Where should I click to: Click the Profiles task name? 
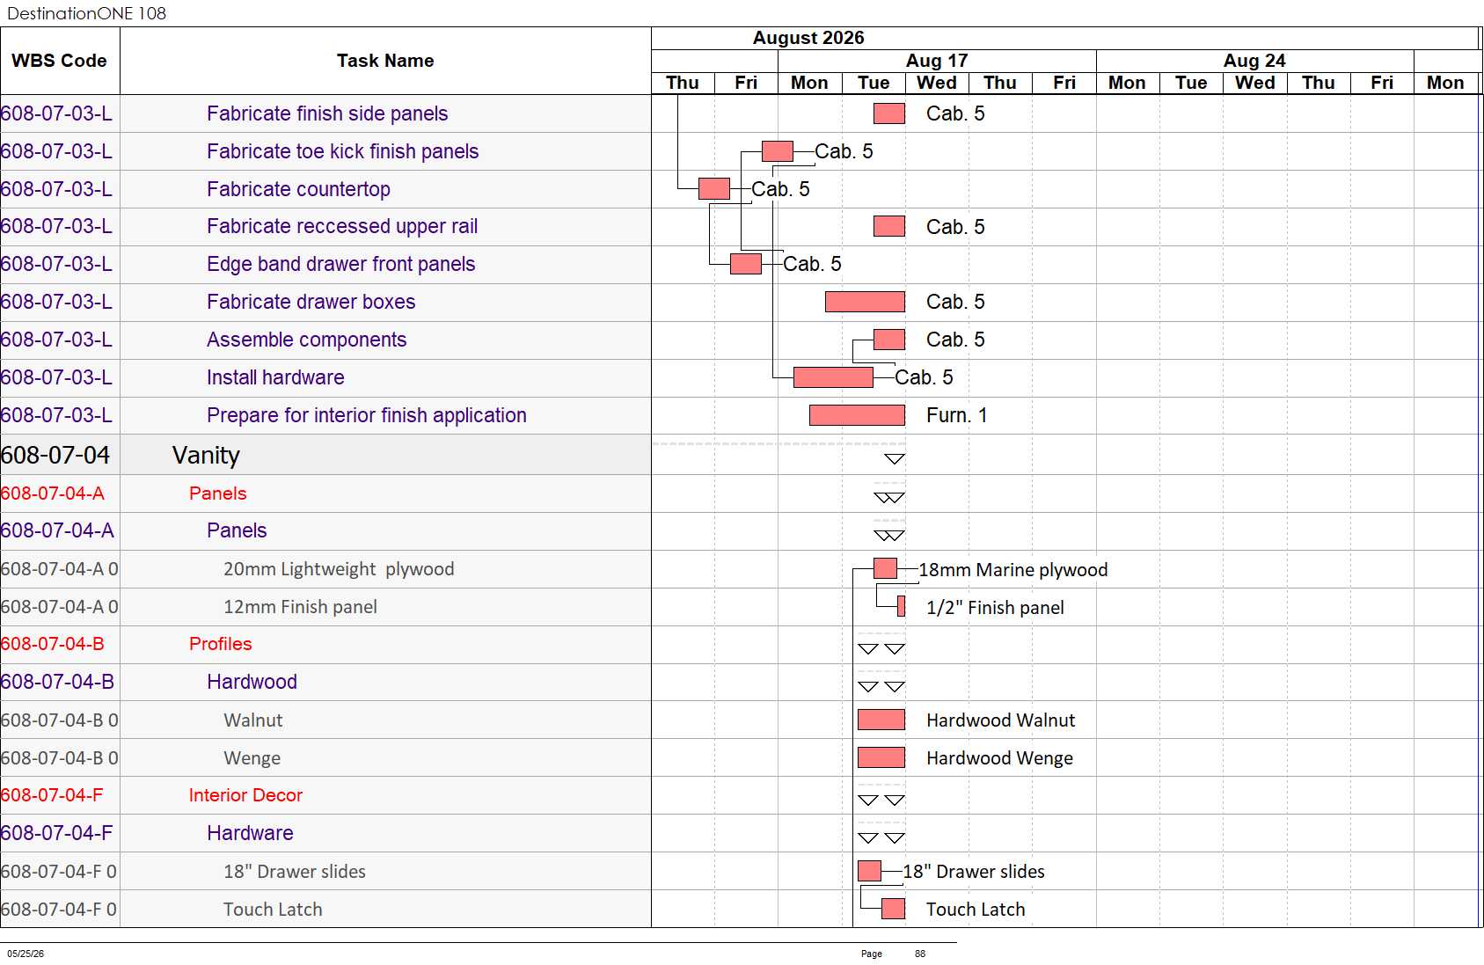tap(221, 644)
